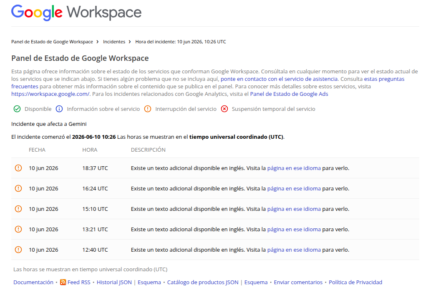Click the orange RSS feed icon
This screenshot has width=433, height=295.
point(63,282)
